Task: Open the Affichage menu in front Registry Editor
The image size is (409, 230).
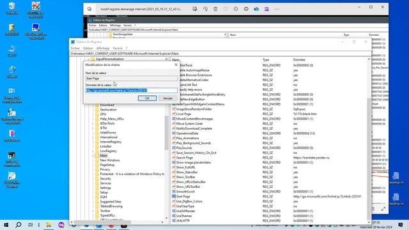Action: pos(103,49)
